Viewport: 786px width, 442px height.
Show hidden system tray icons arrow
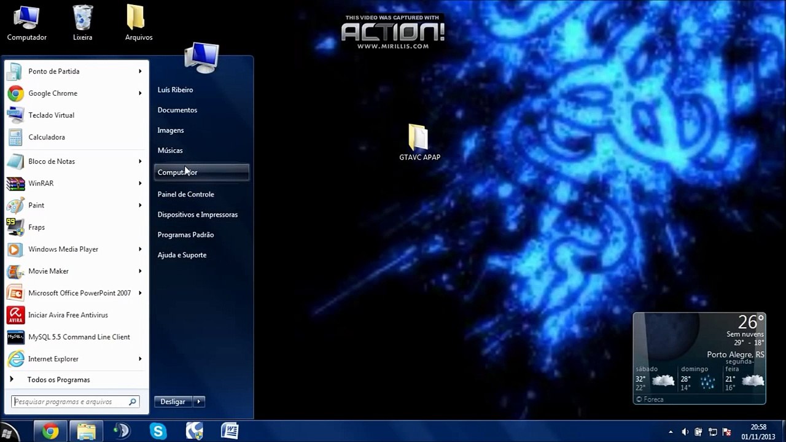[x=671, y=432]
